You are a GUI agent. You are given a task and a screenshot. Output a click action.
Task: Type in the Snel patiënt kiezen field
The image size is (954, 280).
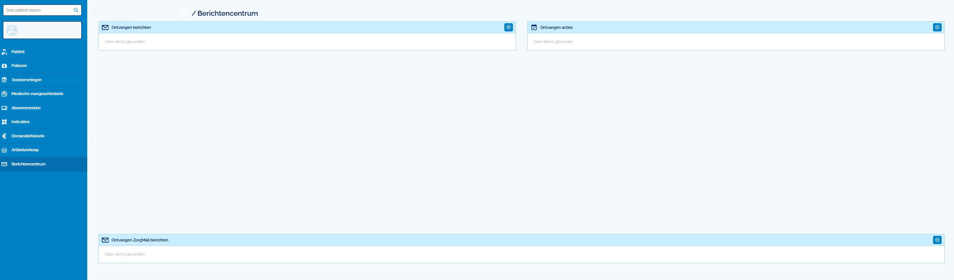click(x=37, y=10)
